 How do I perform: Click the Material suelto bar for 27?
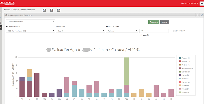pyautogui.click(x=37, y=85)
